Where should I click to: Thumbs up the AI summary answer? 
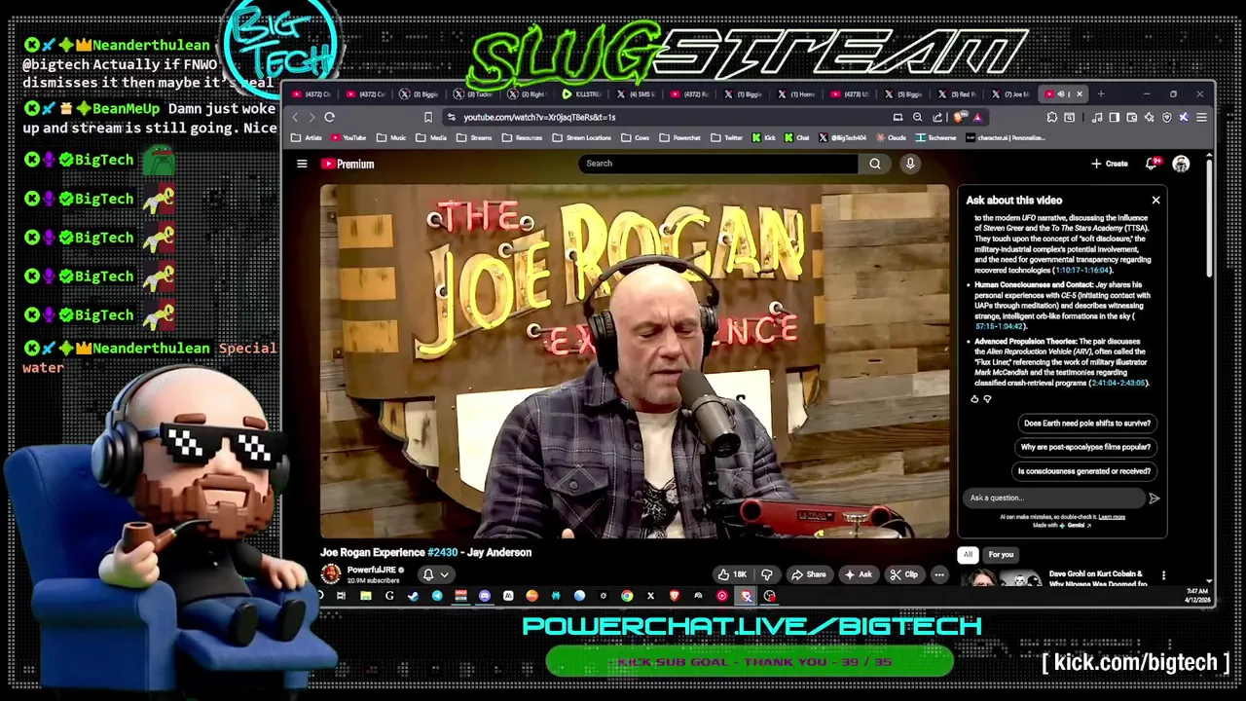974,398
